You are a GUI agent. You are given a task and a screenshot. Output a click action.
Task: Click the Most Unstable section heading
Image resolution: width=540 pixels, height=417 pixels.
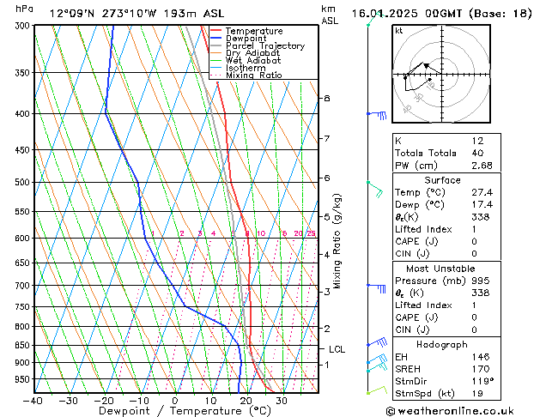[440, 269]
